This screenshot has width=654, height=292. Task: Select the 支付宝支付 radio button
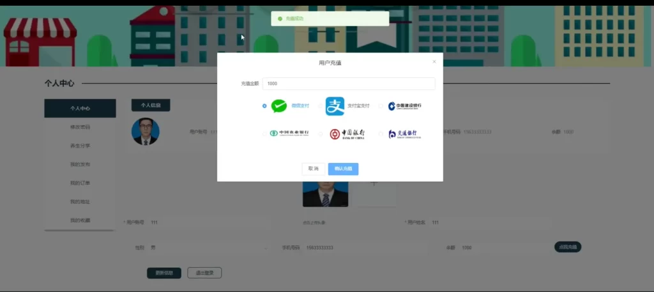coord(321,106)
